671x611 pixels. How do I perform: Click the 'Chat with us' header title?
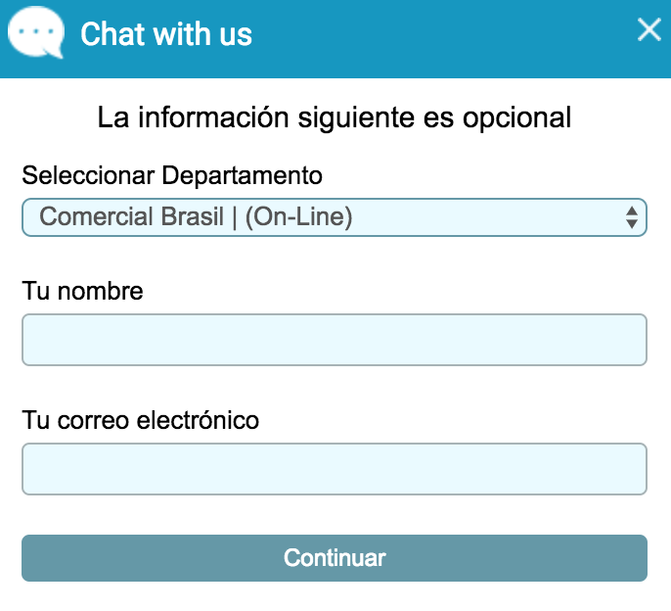click(x=166, y=34)
